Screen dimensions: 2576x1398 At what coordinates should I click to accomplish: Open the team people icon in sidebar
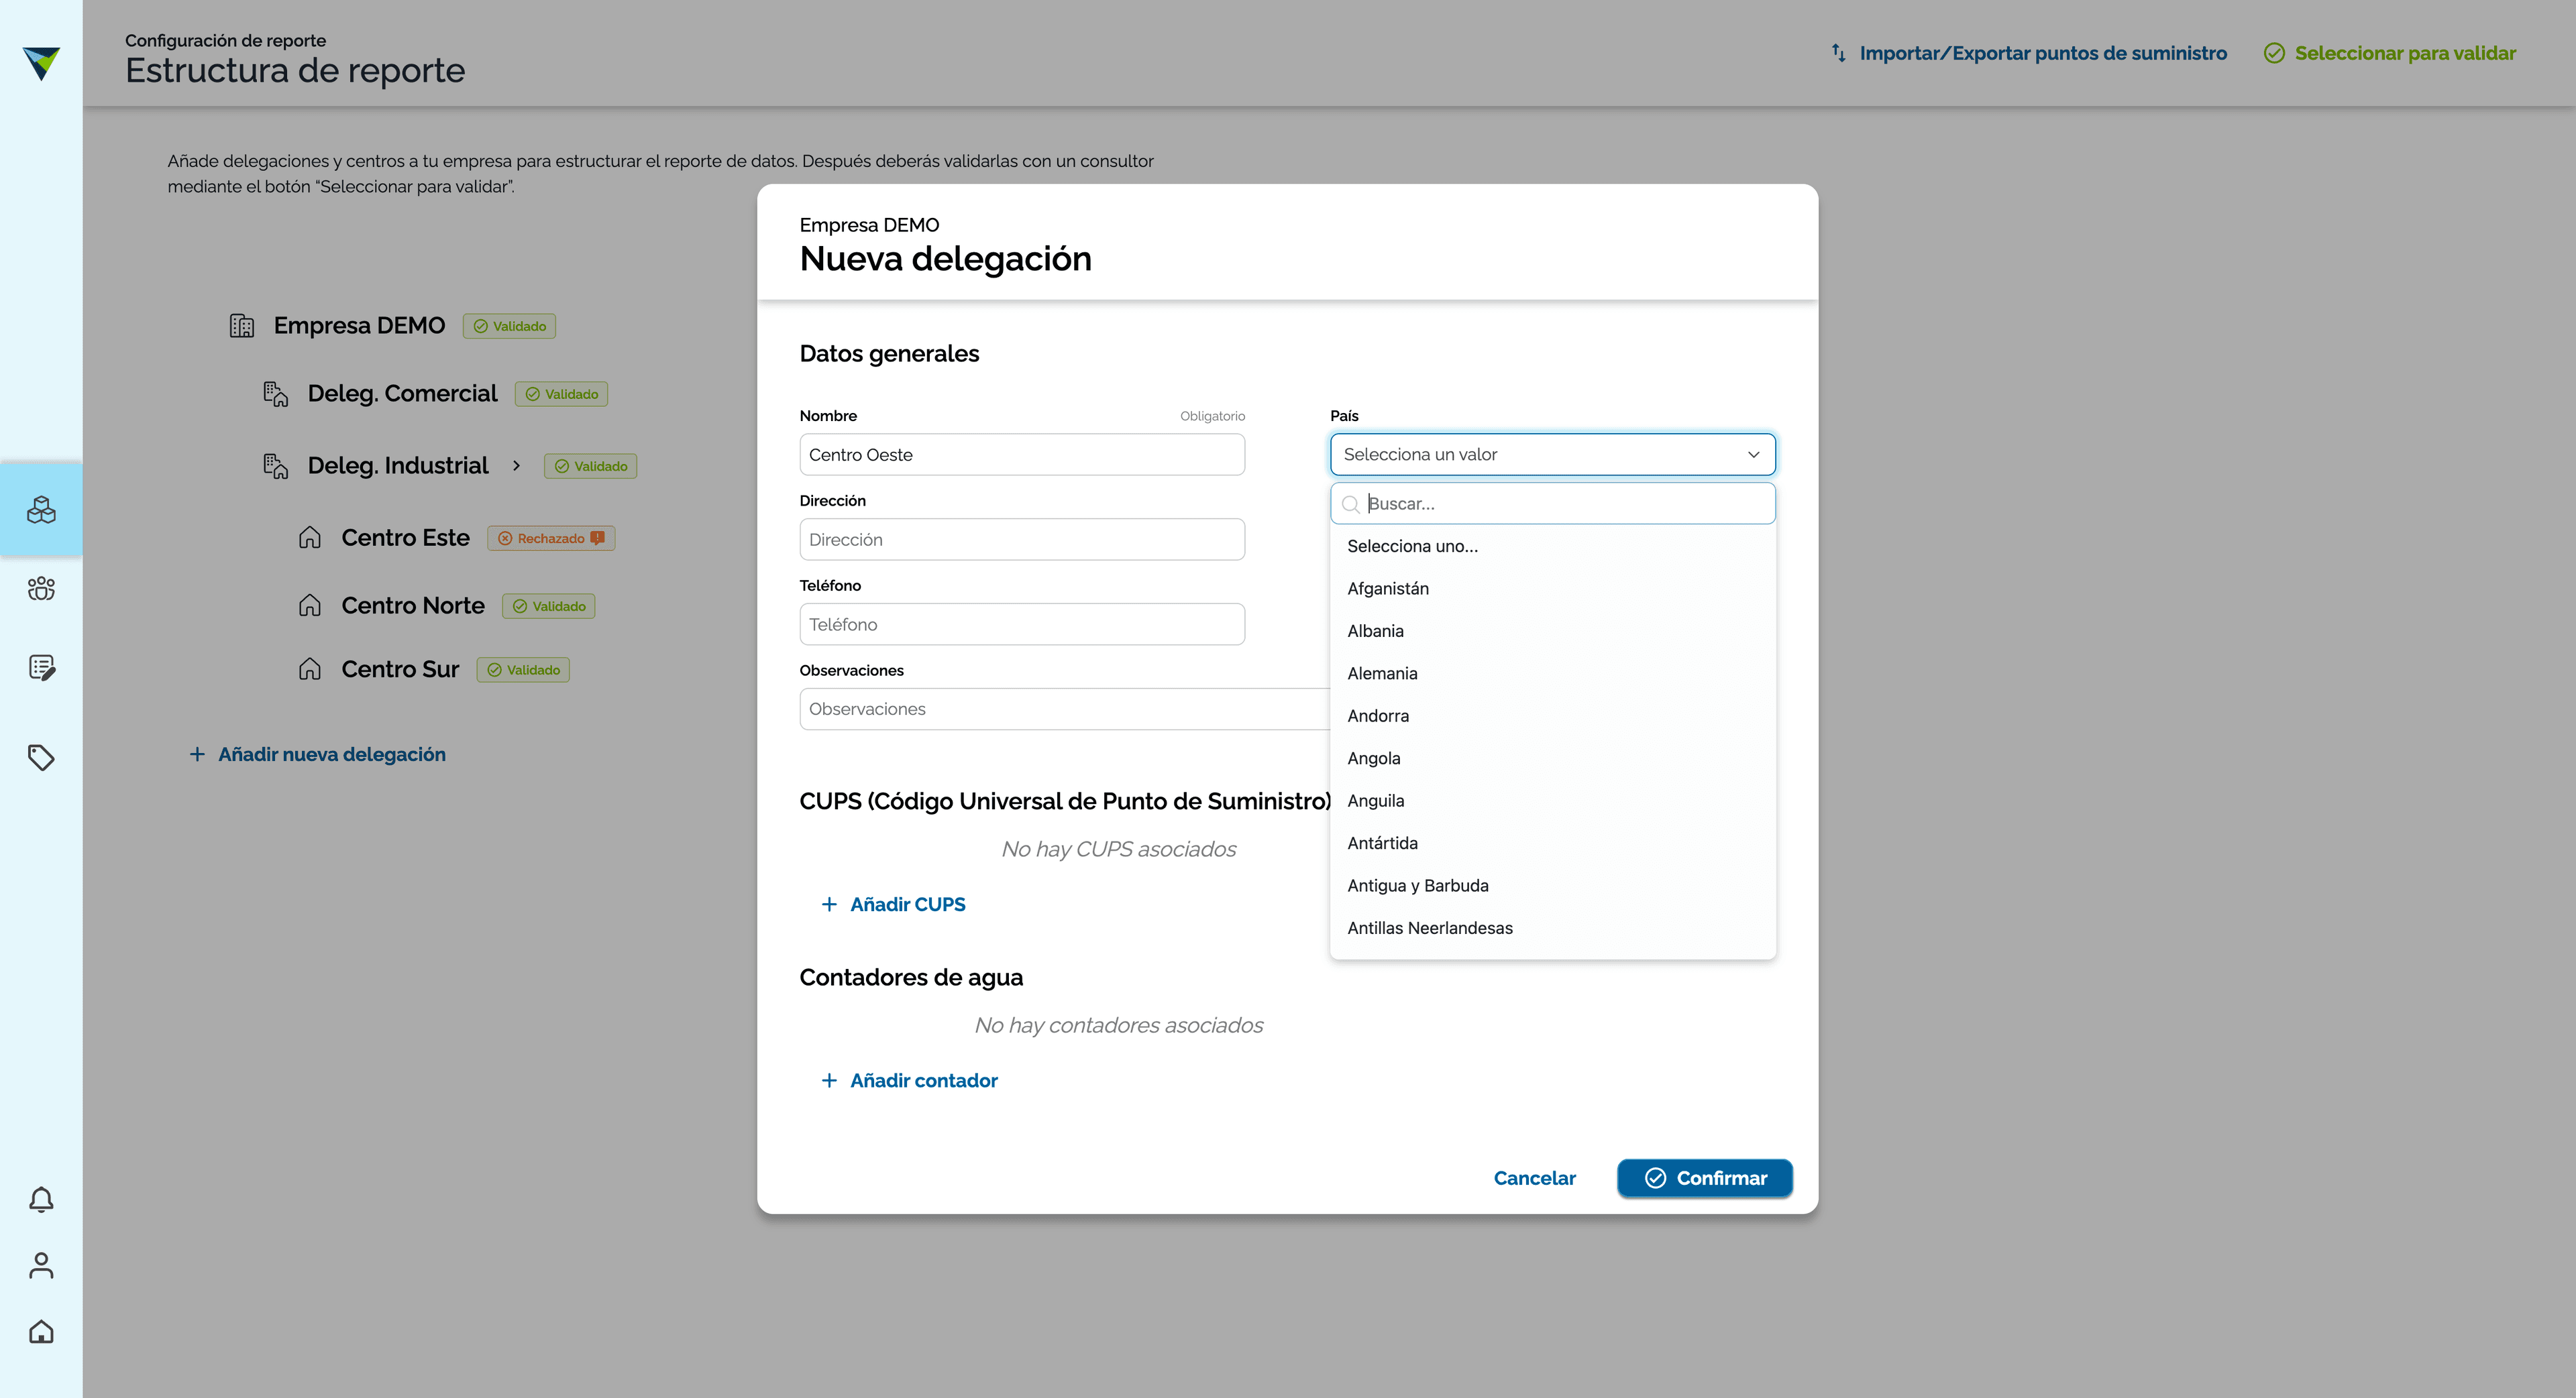[x=41, y=589]
